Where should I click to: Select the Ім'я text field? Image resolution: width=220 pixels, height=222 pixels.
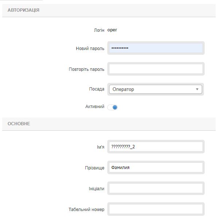[155, 147]
